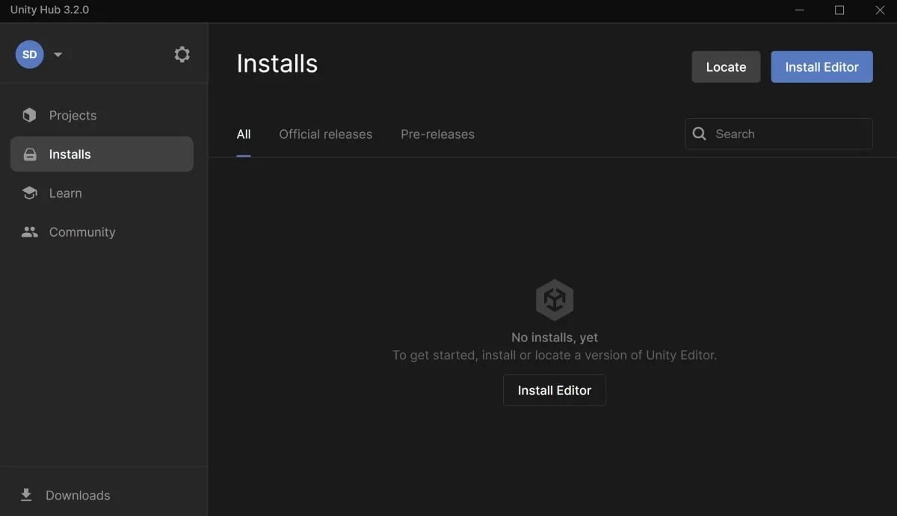Open settings with the gear icon
This screenshot has height=516, width=897.
182,54
